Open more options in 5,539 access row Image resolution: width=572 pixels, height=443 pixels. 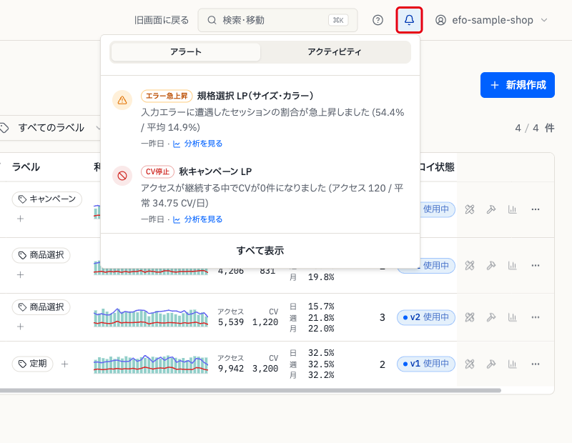click(x=535, y=317)
